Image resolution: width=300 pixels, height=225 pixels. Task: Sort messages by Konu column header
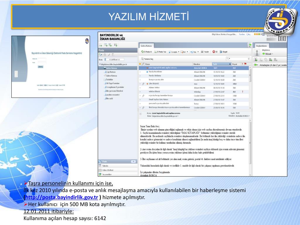pos(168,64)
